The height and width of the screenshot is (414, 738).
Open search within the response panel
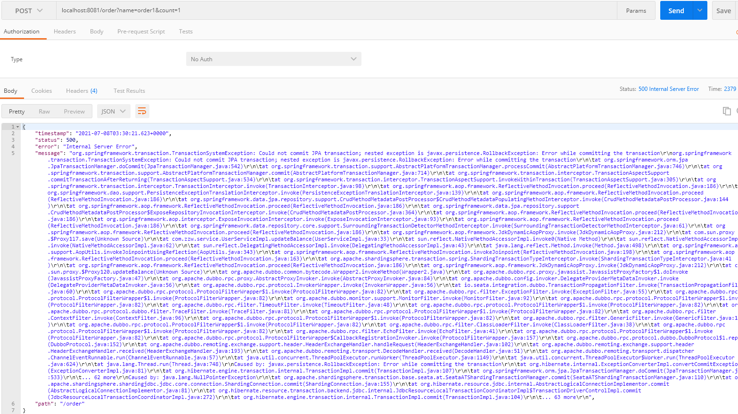[x=736, y=111]
